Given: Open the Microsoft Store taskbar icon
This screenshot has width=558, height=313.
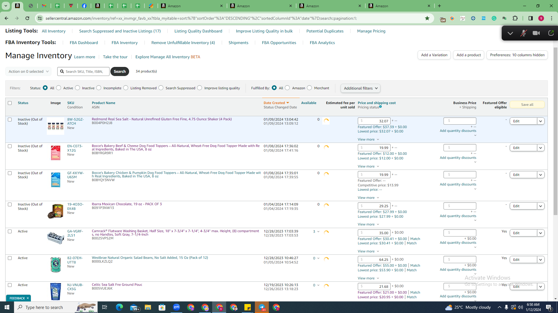Looking at the screenshot, I should coord(162,307).
